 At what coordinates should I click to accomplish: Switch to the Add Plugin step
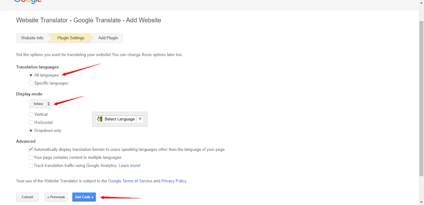[108, 38]
